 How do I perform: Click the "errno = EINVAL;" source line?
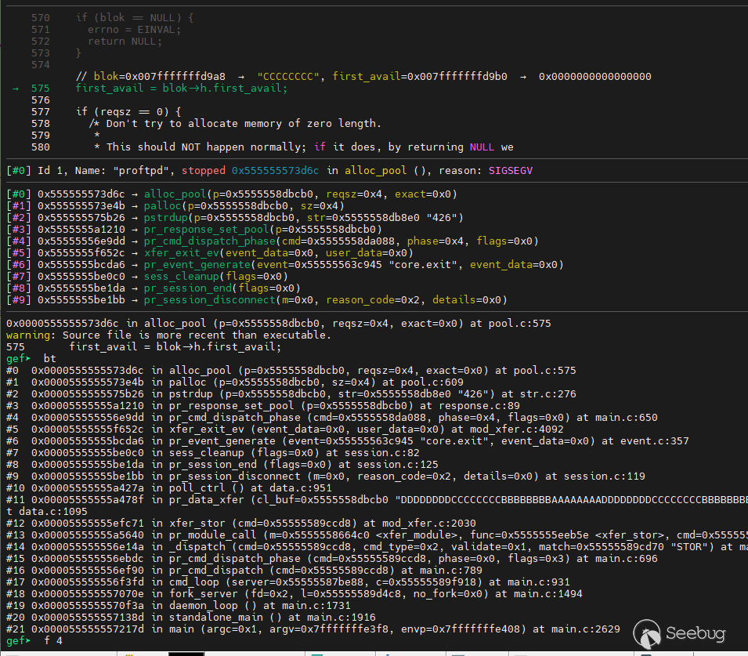[x=134, y=29]
